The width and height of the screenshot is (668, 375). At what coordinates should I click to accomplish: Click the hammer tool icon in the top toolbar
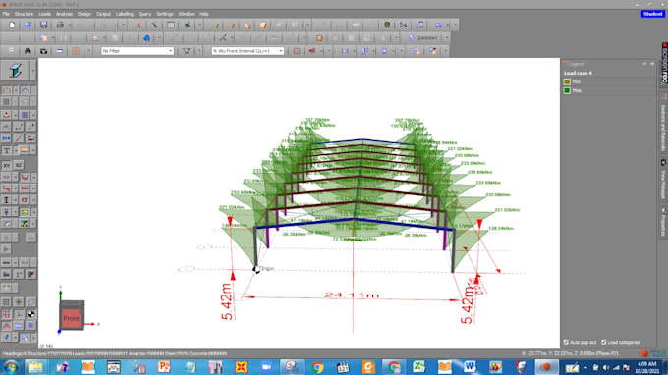click(x=139, y=26)
